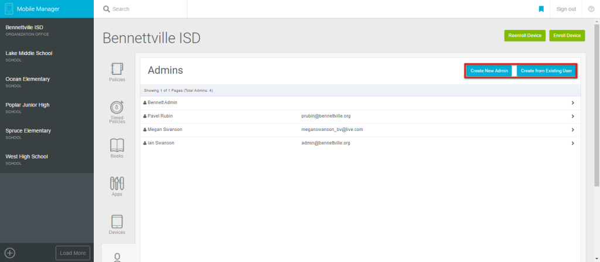Click the Mobile Manager device logo icon
The height and width of the screenshot is (262, 600).
pos(9,9)
